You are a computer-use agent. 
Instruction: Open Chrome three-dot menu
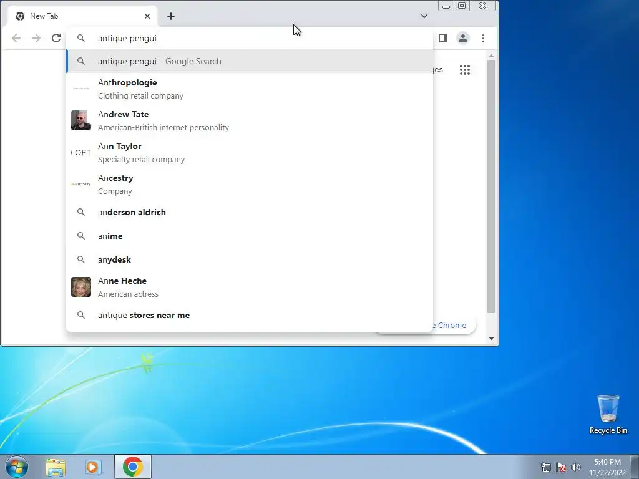pos(484,38)
